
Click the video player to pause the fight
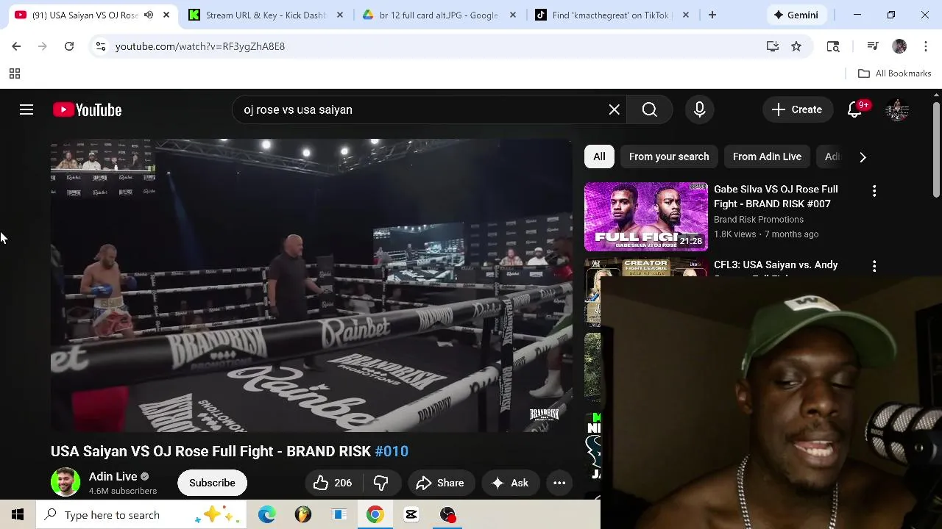click(x=311, y=285)
